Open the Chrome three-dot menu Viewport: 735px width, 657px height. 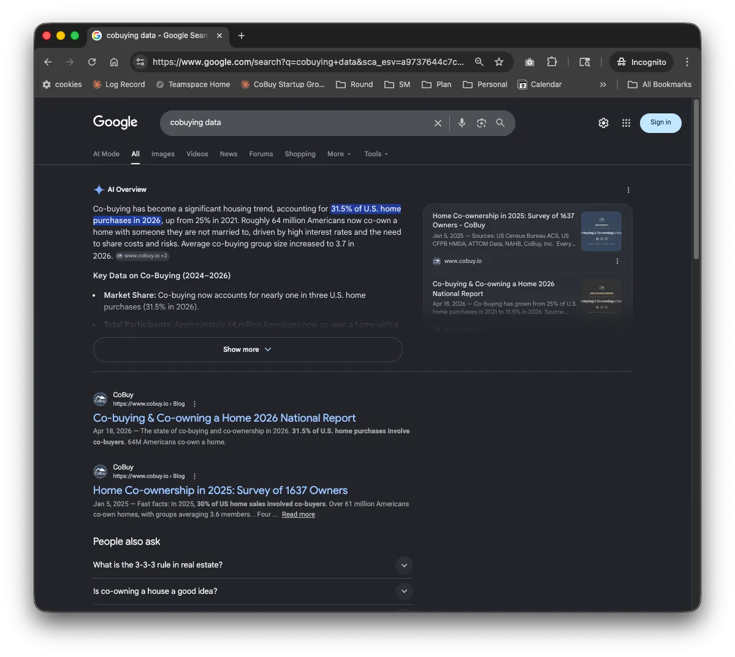[687, 62]
